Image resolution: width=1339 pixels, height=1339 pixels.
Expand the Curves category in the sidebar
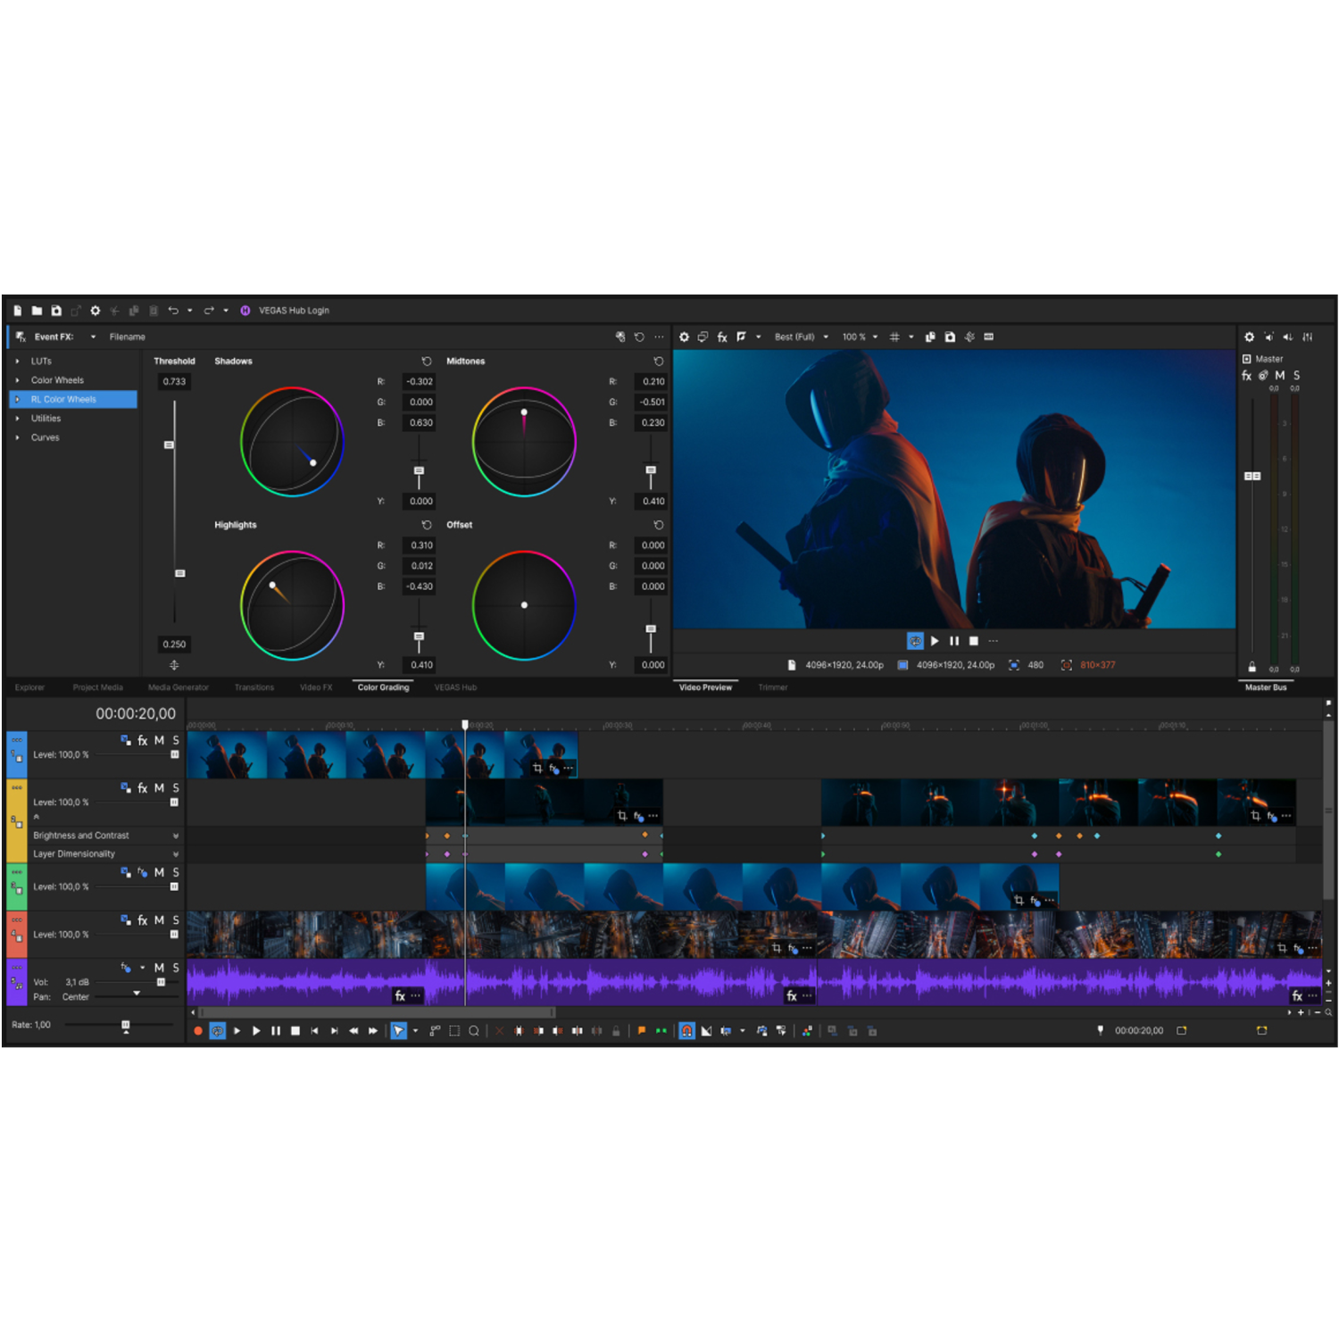coord(17,437)
